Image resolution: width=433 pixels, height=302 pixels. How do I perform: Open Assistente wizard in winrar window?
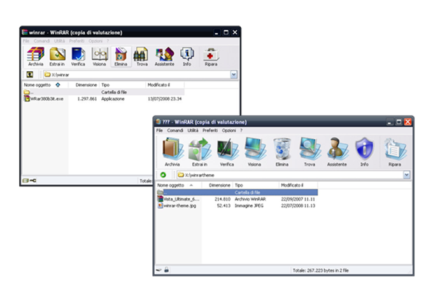click(x=164, y=56)
